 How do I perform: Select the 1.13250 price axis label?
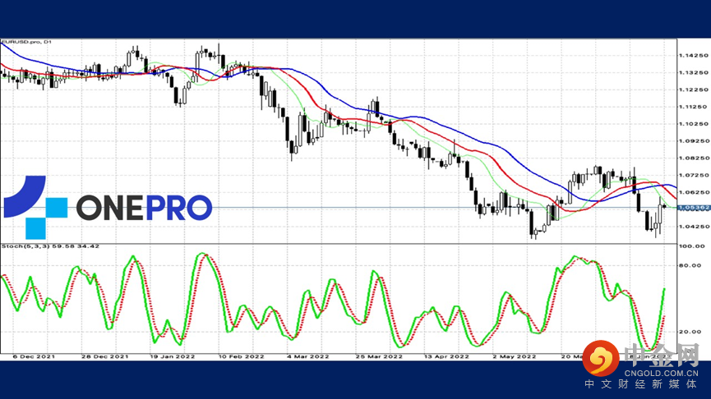coord(693,72)
